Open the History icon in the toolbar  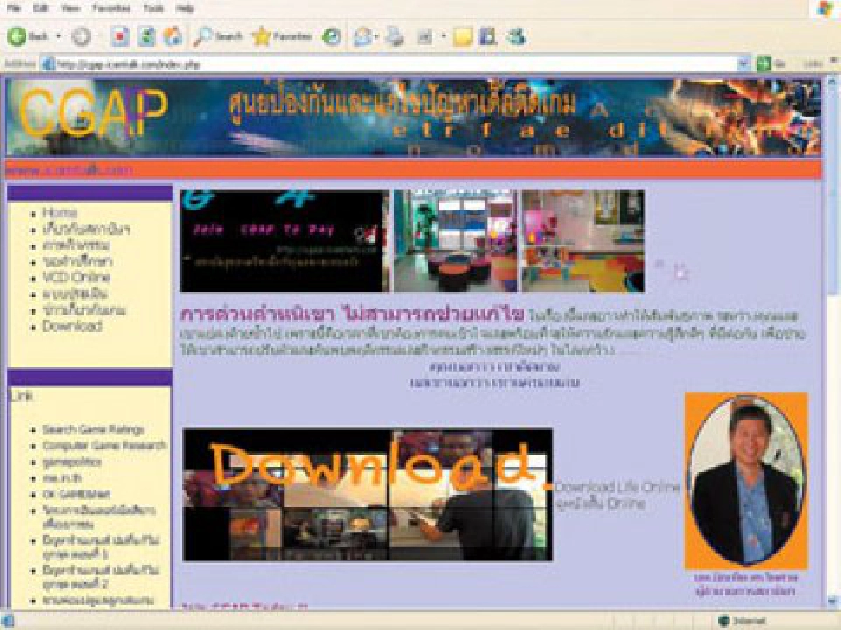pyautogui.click(x=331, y=37)
